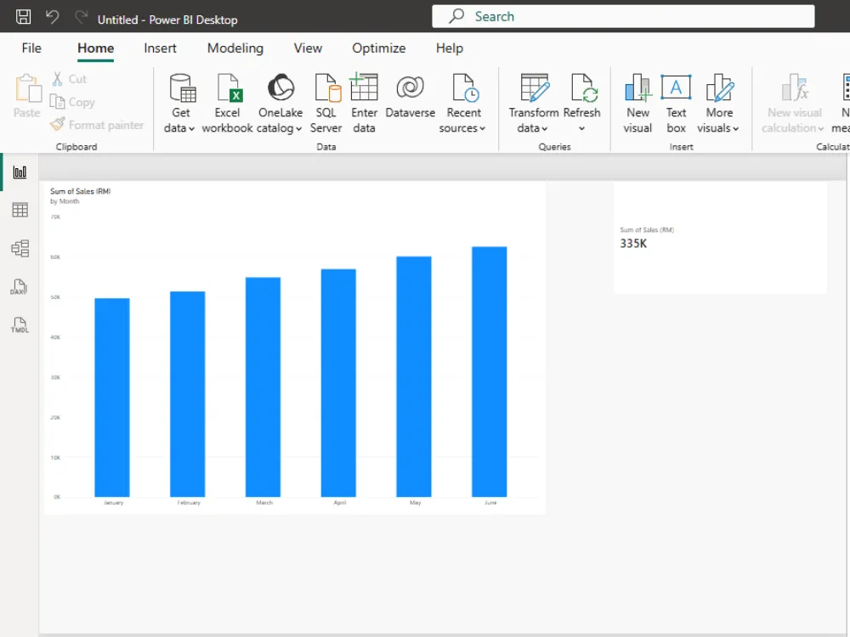This screenshot has width=850, height=637.
Task: Add a Text box
Action: 676,104
